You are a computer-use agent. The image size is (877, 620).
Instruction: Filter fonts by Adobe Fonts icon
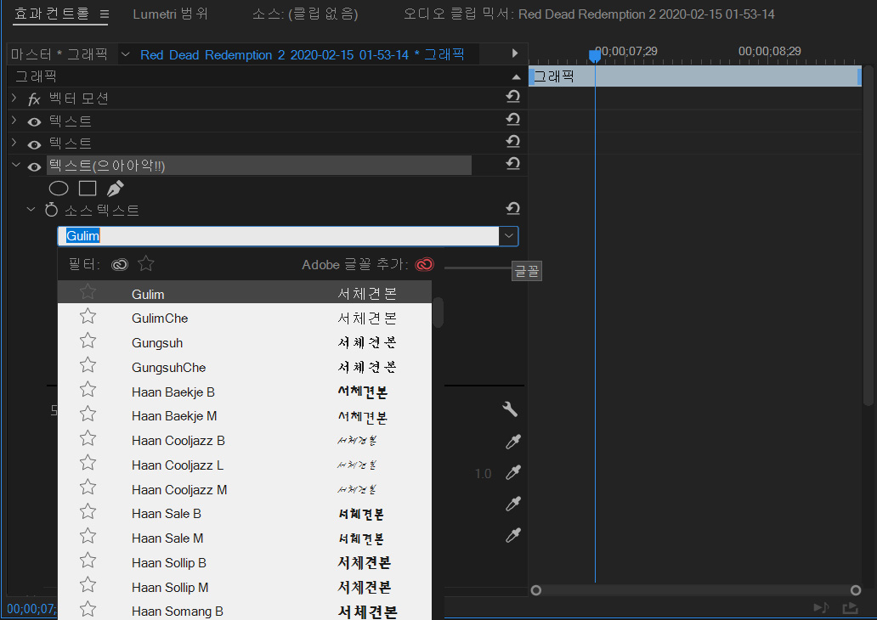[120, 264]
